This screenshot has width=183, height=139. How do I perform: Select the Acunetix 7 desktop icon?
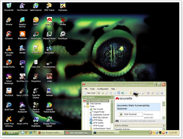[x=49, y=21]
